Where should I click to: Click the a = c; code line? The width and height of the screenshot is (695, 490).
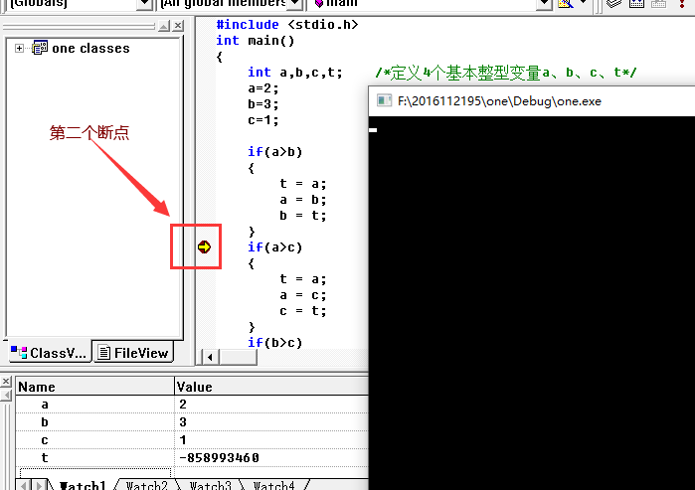303,295
